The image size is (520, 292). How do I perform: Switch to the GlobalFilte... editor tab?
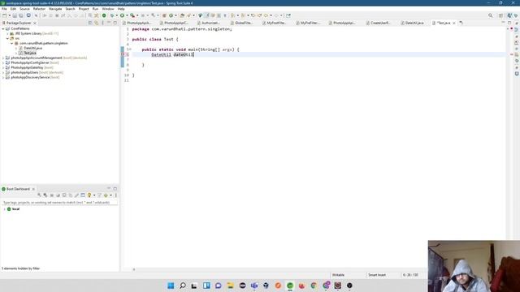pyautogui.click(x=241, y=23)
